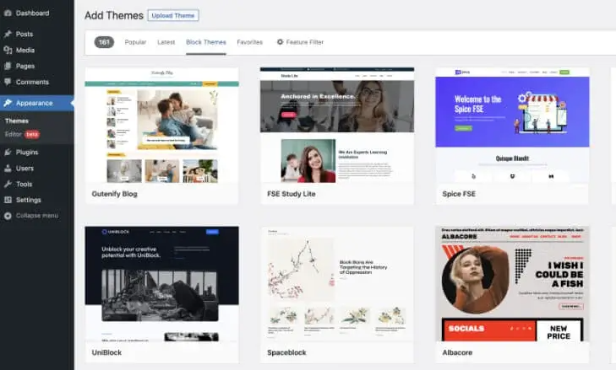
Task: Open the Editor beta submenu link
Action: click(x=22, y=135)
